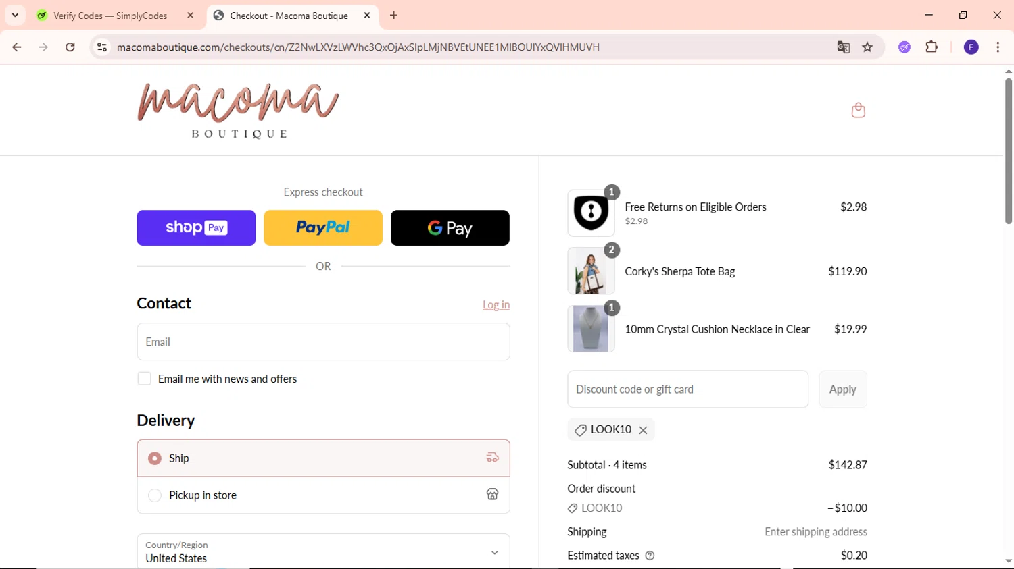Click the scrollbar down arrow

tap(1008, 561)
